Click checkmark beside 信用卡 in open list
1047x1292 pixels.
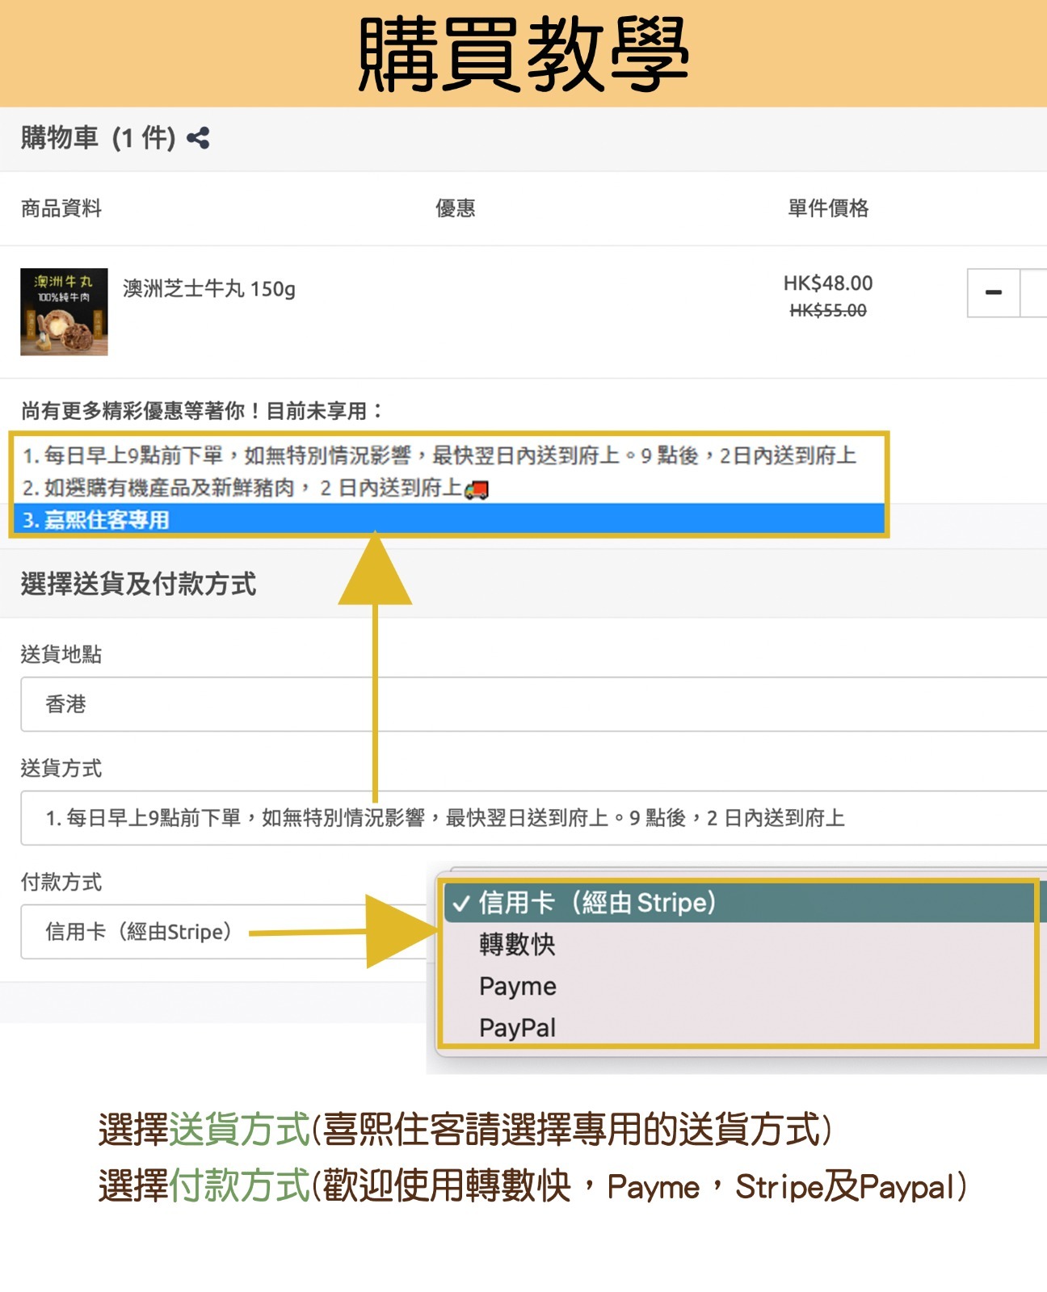point(460,904)
